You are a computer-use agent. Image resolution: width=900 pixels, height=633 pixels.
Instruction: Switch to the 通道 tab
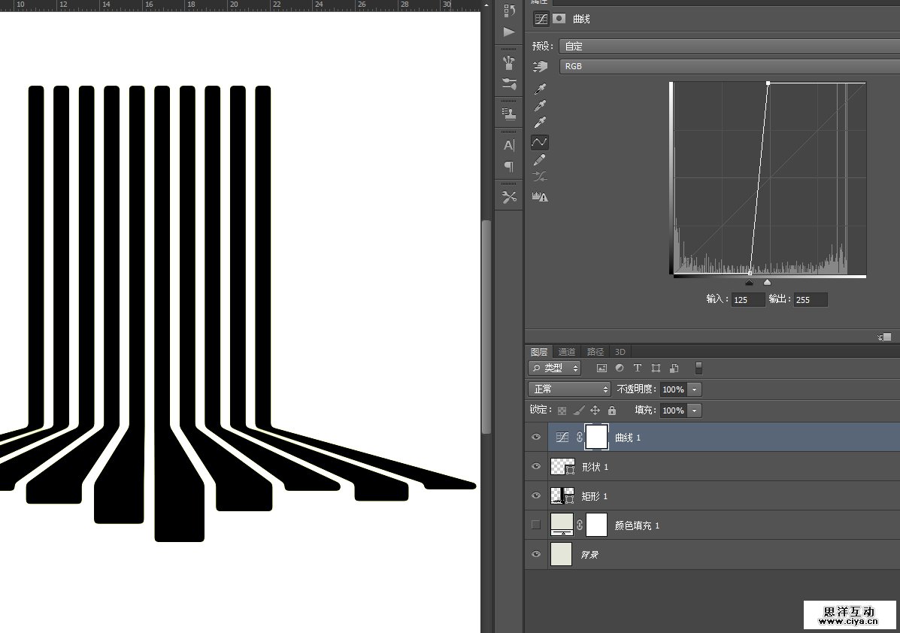[567, 352]
